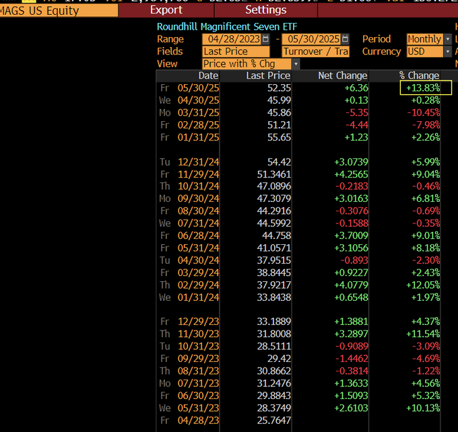Select the +1.3633 net change value
458x432 pixels.
pyautogui.click(x=351, y=384)
